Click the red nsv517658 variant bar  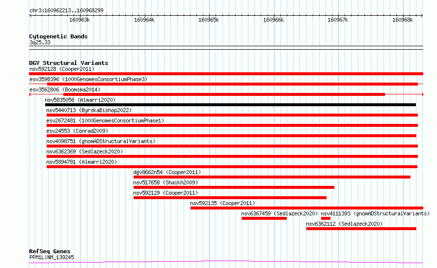pyautogui.click(x=234, y=187)
